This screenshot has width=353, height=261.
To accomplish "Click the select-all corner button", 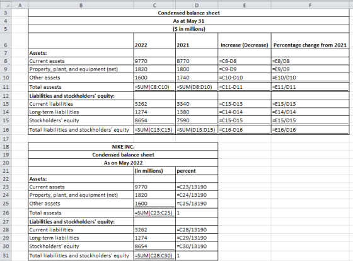I will pyautogui.click(x=6, y=5).
